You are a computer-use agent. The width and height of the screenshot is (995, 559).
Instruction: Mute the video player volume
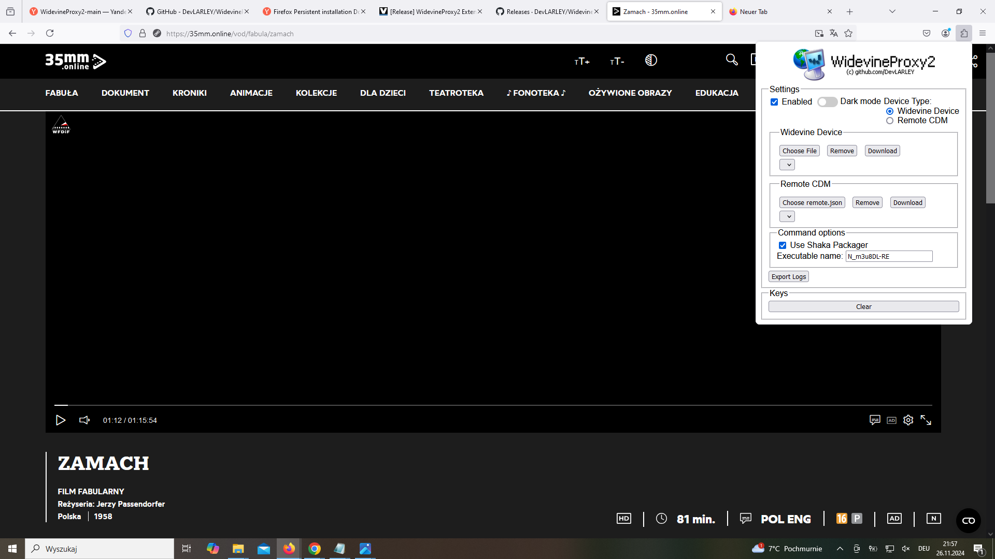tap(84, 420)
